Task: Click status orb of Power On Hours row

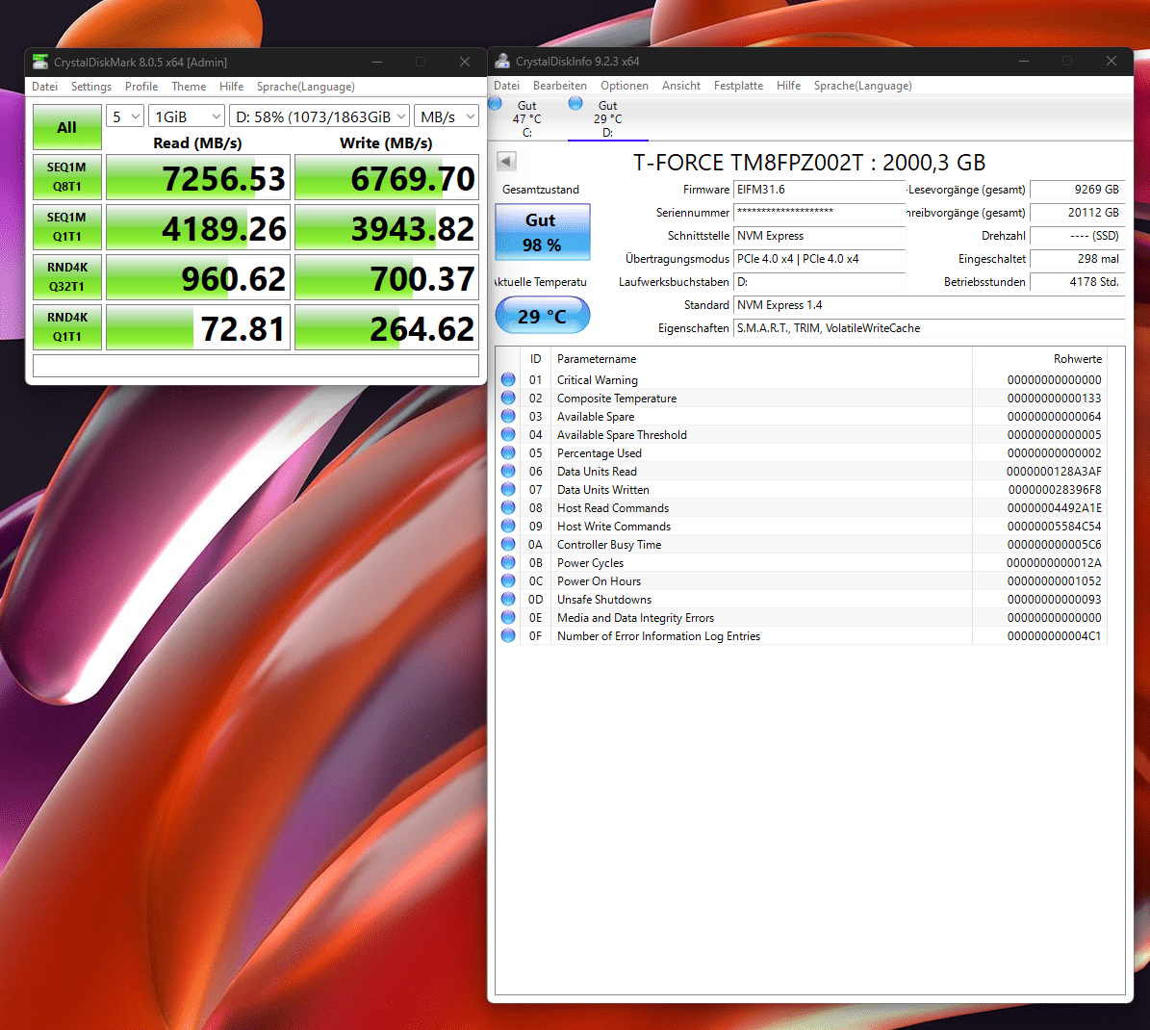Action: [x=508, y=581]
